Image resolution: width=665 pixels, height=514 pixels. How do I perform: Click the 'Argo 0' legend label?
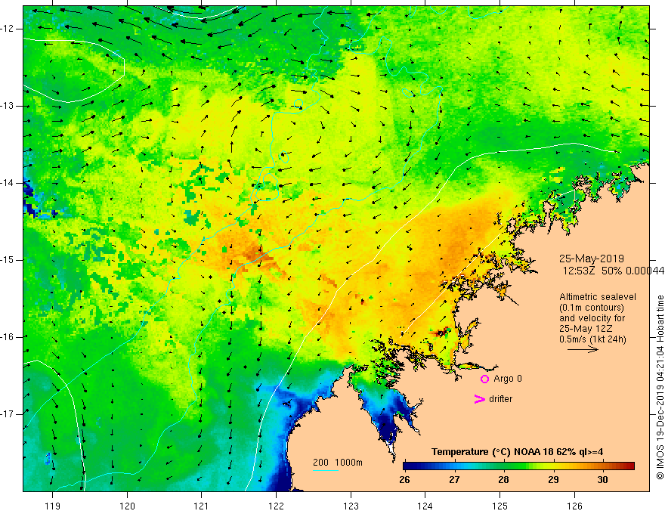508,379
